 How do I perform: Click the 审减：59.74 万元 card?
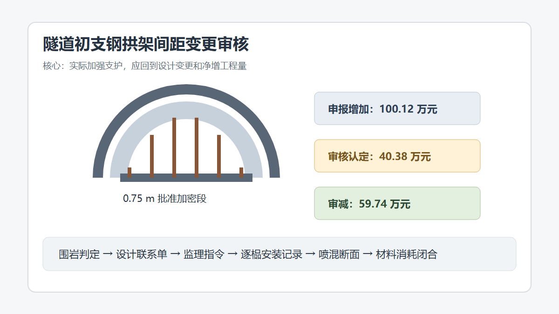point(397,203)
